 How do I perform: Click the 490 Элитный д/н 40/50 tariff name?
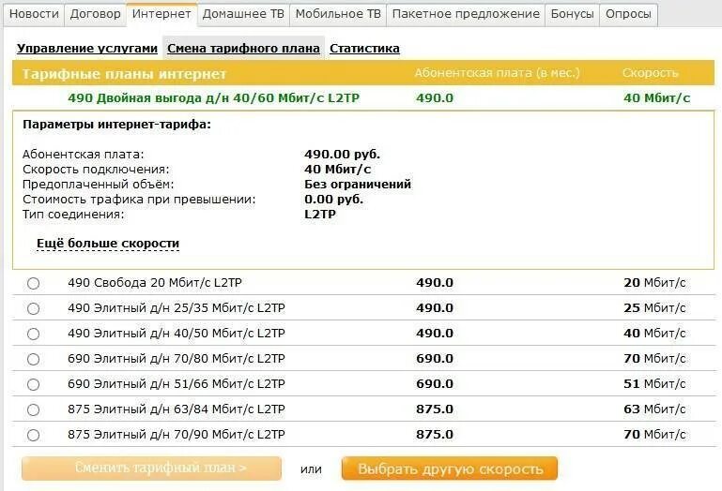(177, 334)
